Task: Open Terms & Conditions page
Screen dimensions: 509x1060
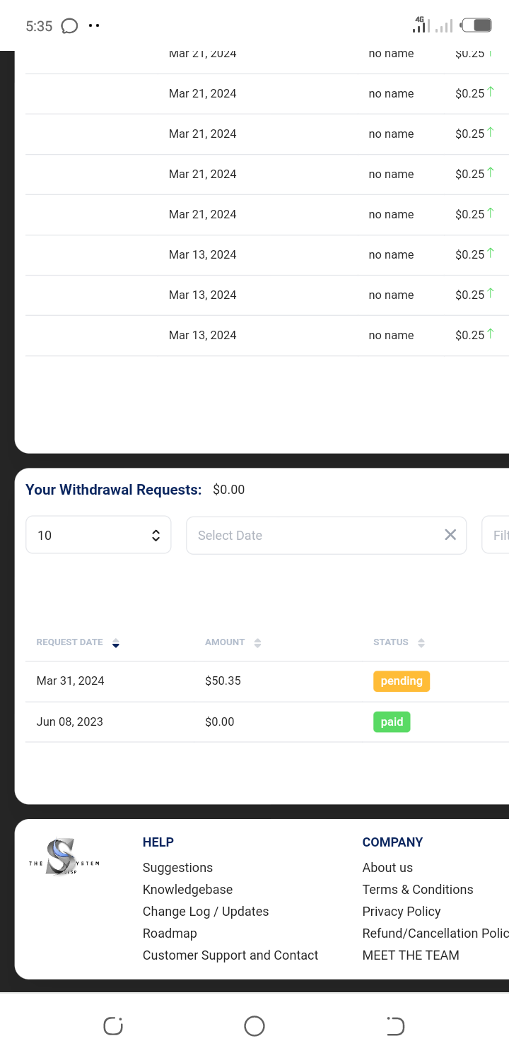Action: click(417, 890)
